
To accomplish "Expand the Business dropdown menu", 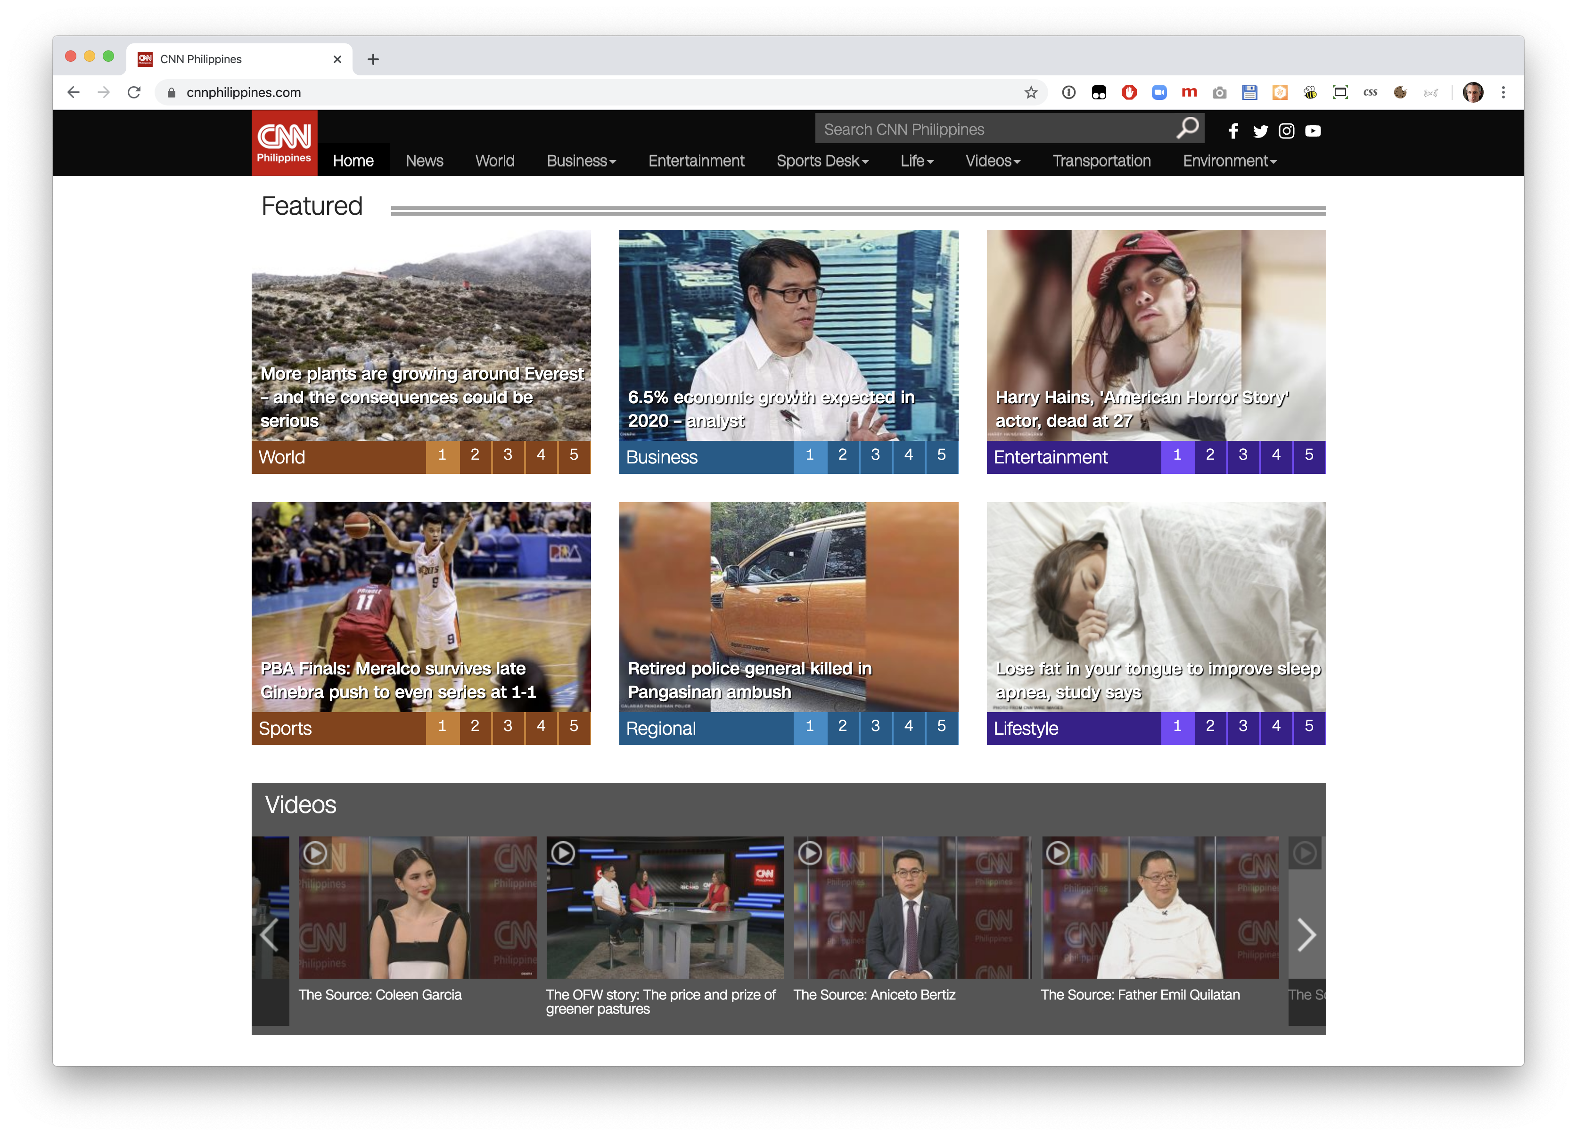I will click(581, 161).
